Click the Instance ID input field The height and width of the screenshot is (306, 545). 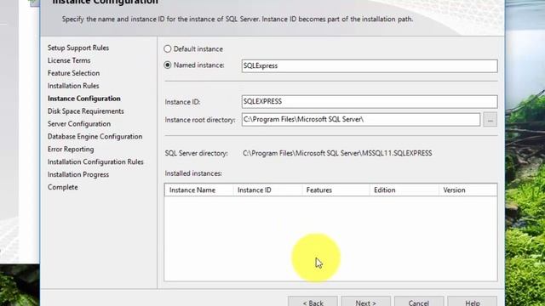point(370,102)
